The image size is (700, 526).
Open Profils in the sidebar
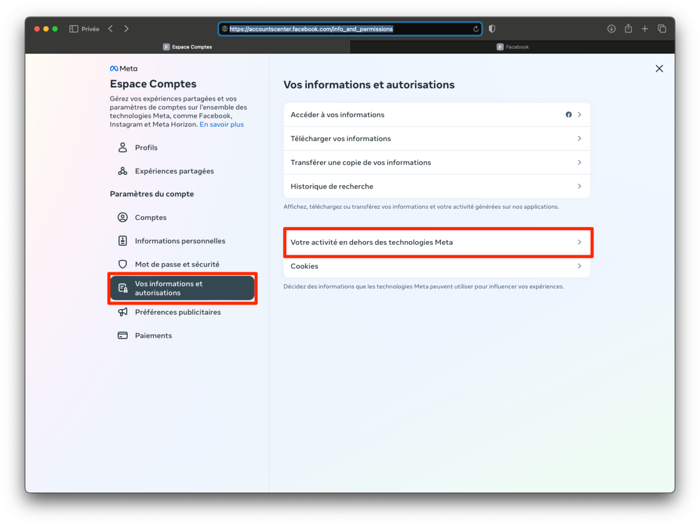click(182, 148)
